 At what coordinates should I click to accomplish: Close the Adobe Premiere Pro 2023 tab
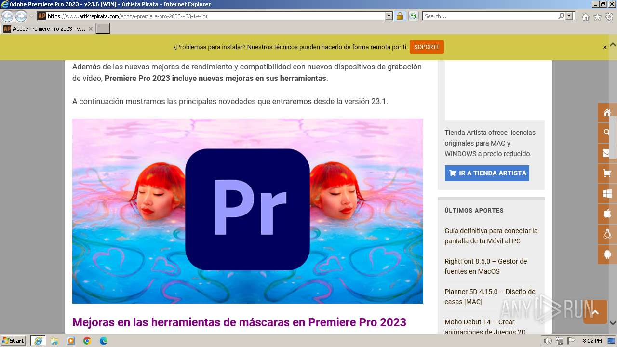coord(90,29)
